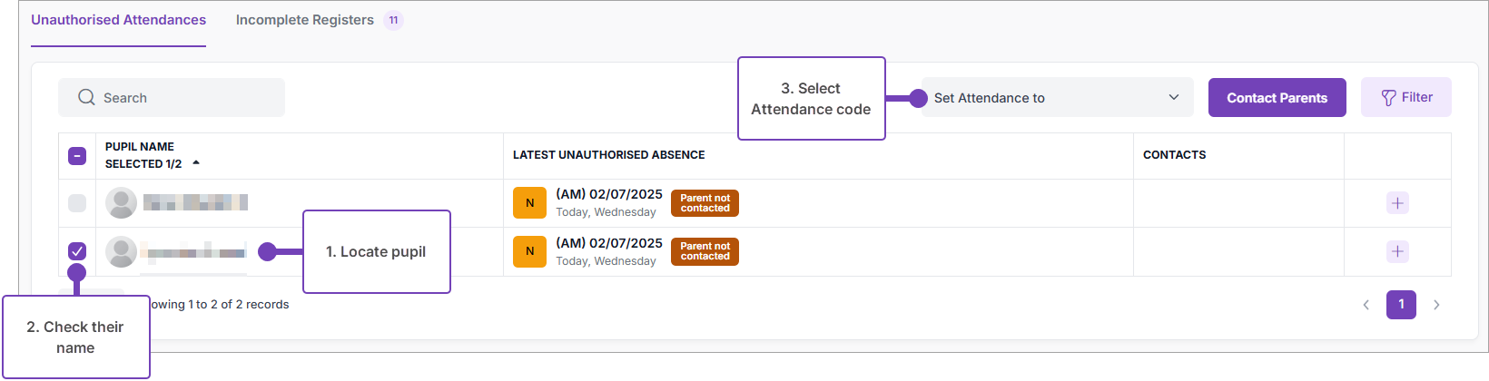The width and height of the screenshot is (1489, 381).
Task: Click the first pupil's avatar icon
Action: pos(121,203)
